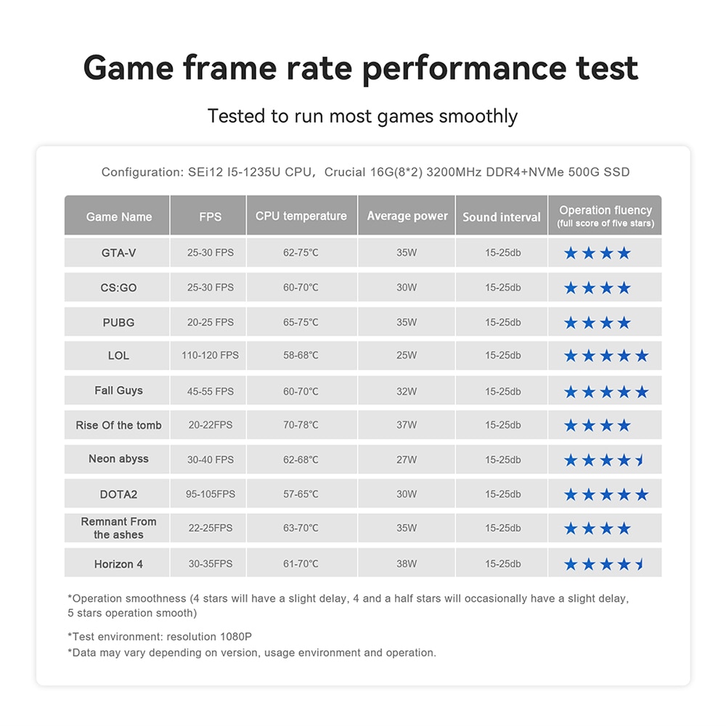The width and height of the screenshot is (726, 726).
Task: Click the Horizon 4 star rating
Action: click(604, 564)
